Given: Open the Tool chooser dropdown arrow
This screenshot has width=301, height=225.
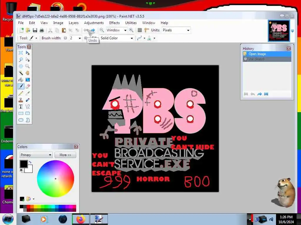Looking at the screenshot, I should coord(36,38).
